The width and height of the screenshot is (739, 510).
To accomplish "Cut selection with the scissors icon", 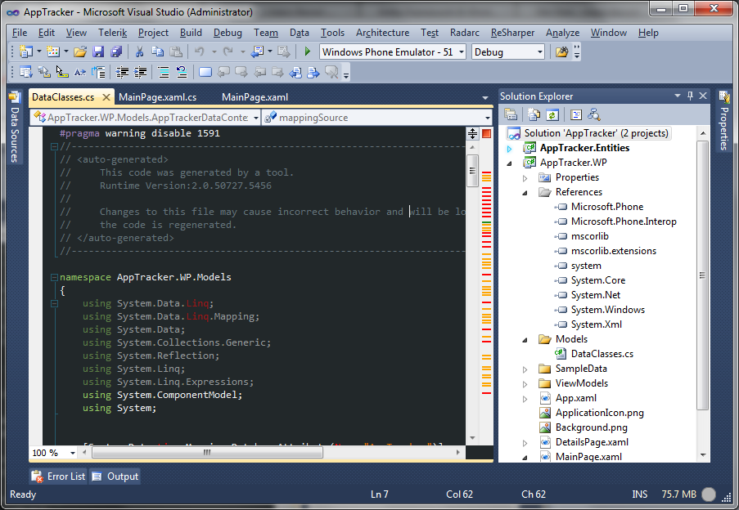I will pos(139,51).
